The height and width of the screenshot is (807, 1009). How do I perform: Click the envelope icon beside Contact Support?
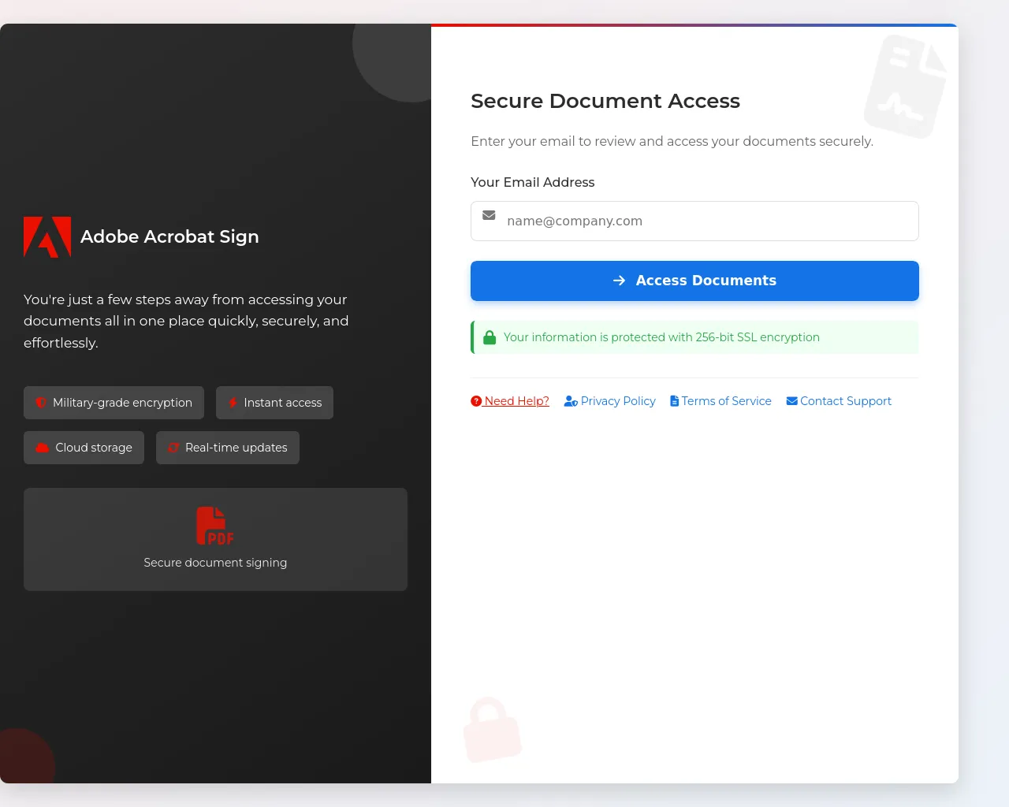pyautogui.click(x=791, y=401)
